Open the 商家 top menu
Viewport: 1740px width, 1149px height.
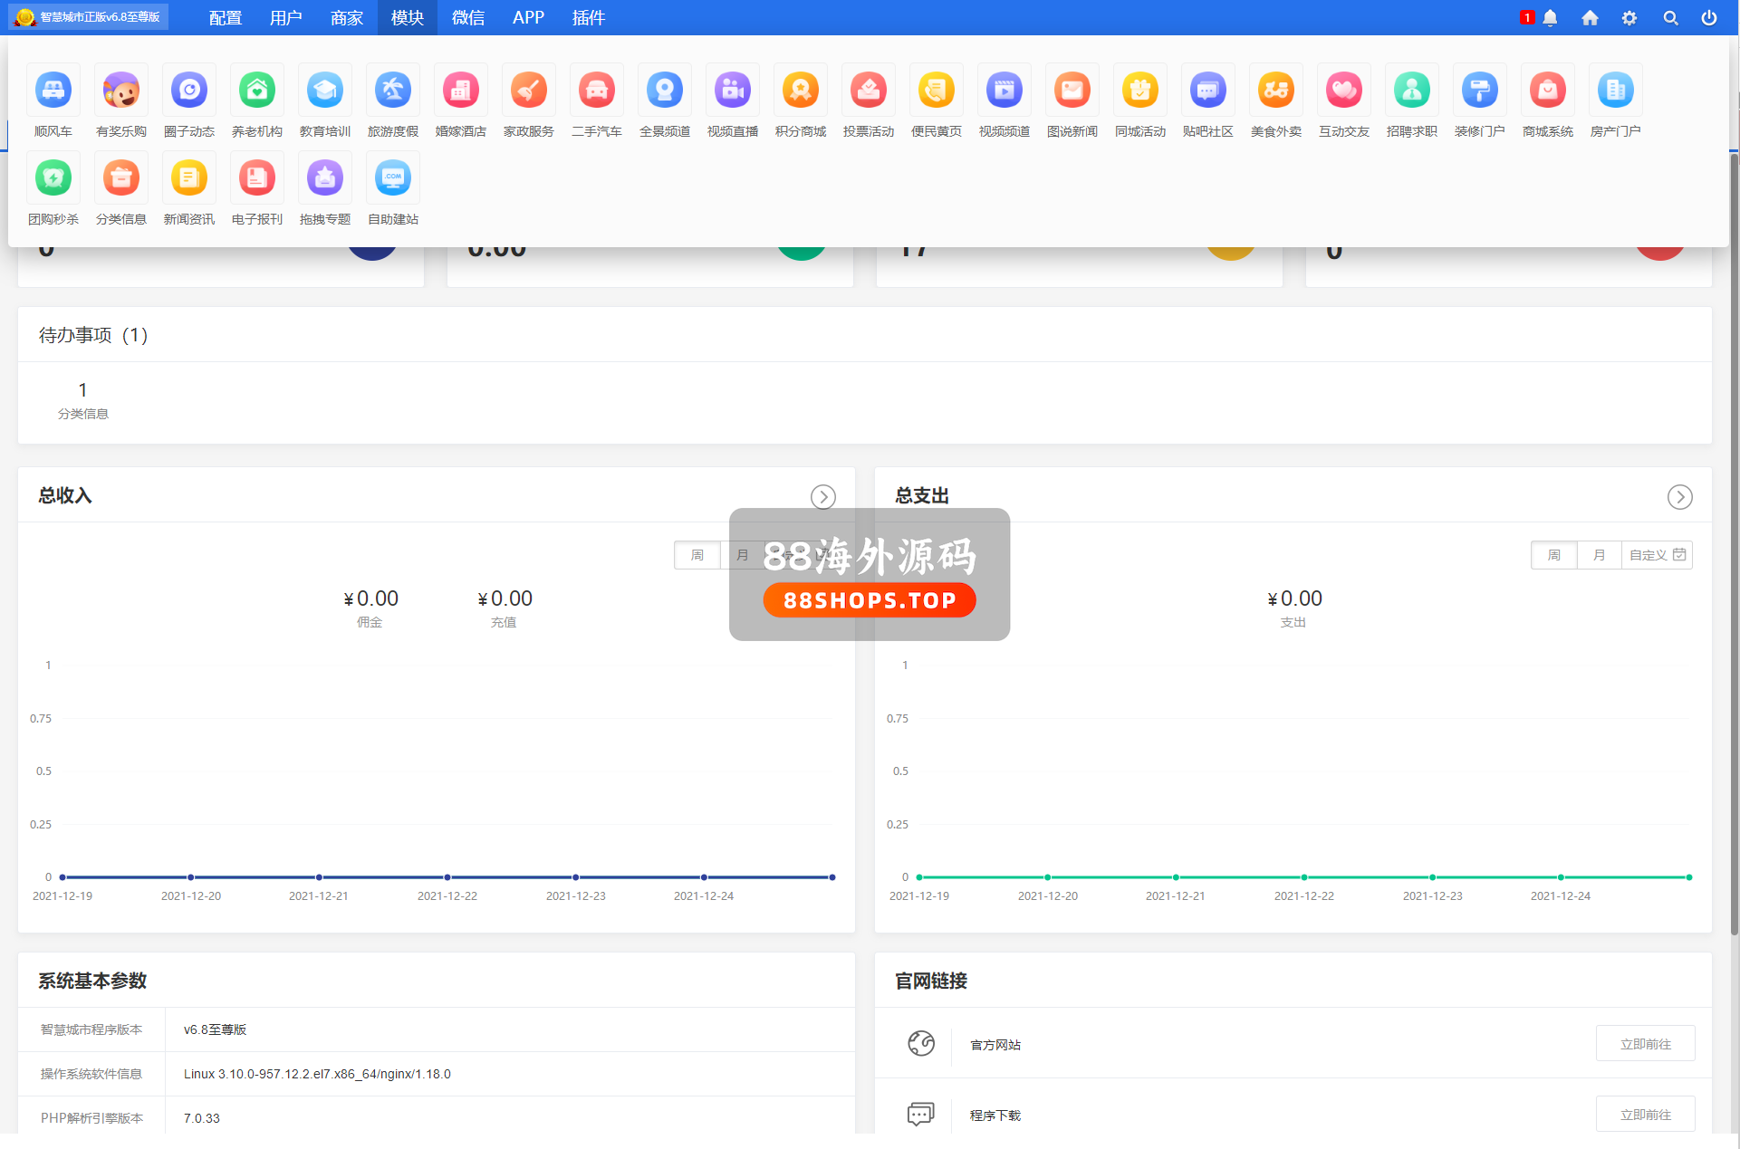coord(346,18)
